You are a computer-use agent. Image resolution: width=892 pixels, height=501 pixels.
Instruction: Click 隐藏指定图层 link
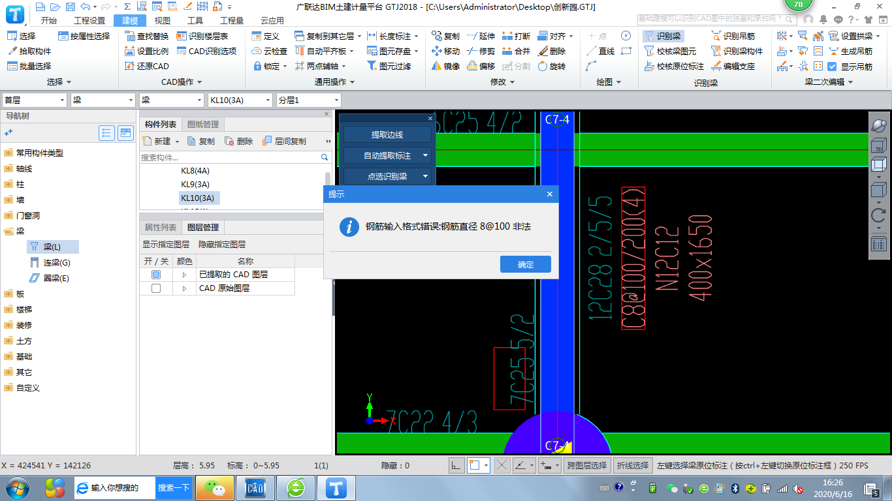pos(222,245)
